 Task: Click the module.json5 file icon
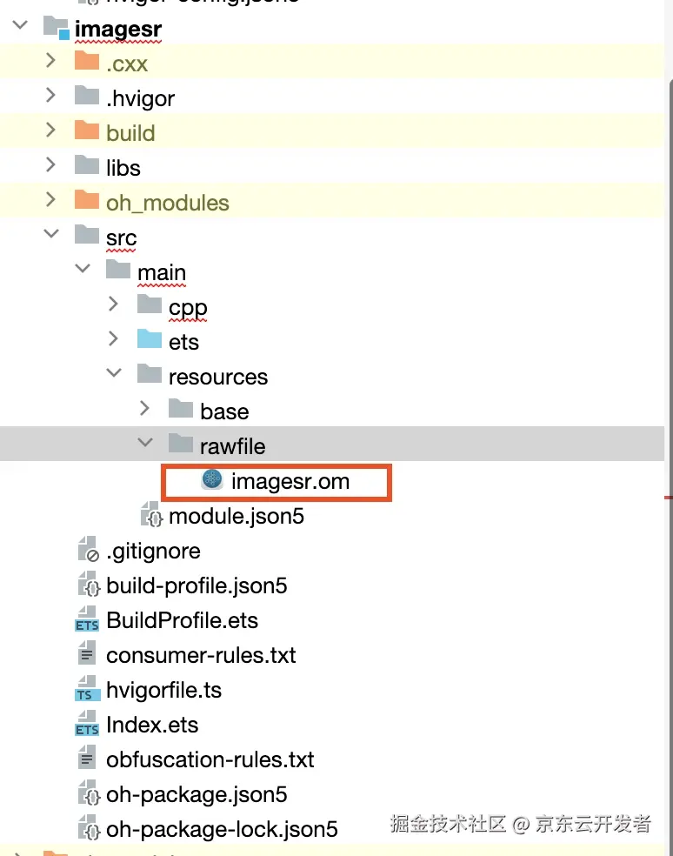click(x=151, y=516)
